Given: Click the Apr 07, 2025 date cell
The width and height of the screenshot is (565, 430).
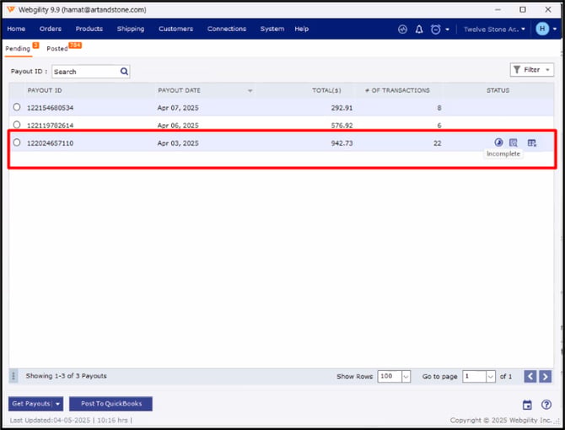Looking at the screenshot, I should [178, 108].
